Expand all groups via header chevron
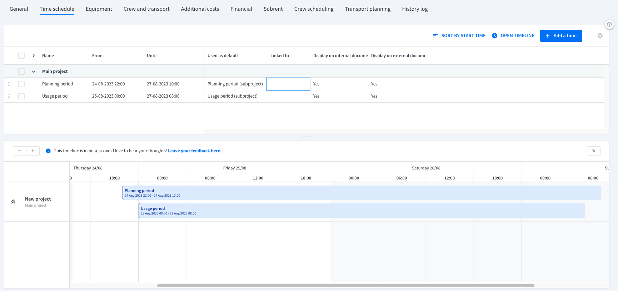618x291 pixels. coord(34,56)
